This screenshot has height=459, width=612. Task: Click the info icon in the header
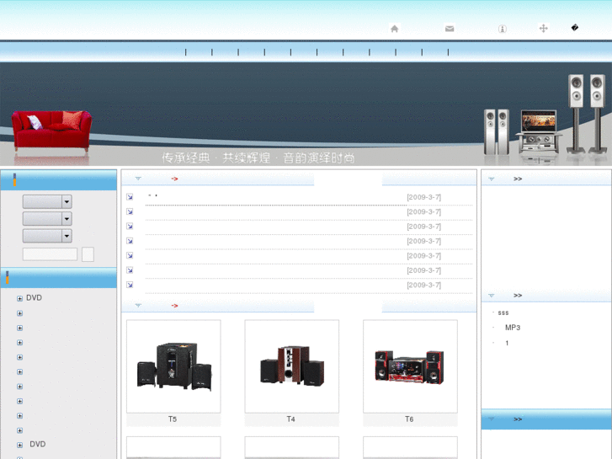coord(503,29)
